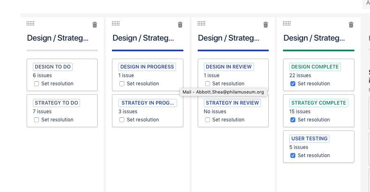Click drag handle above Design In Review column
The image size is (370, 192).
tap(201, 23)
